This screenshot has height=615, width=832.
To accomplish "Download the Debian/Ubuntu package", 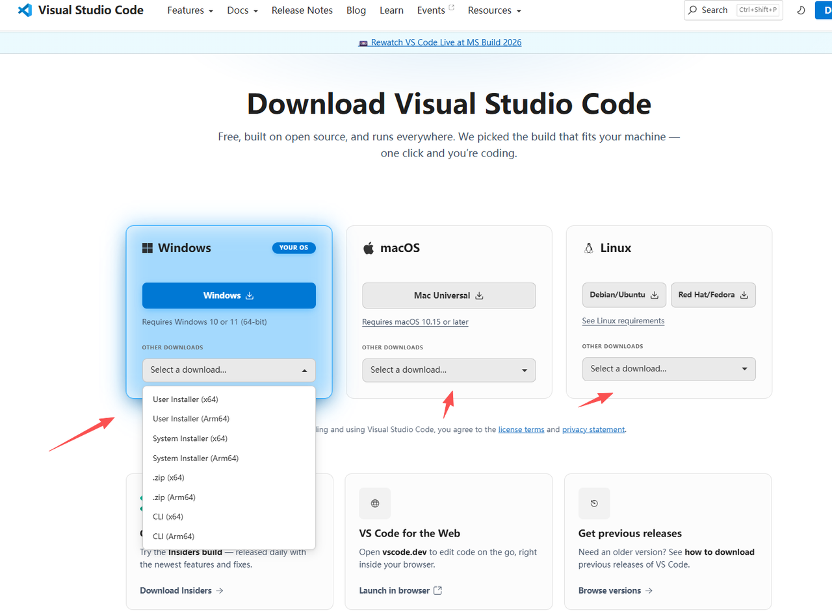I will click(x=625, y=295).
